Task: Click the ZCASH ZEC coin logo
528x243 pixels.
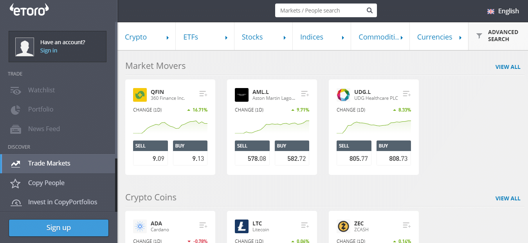Action: click(344, 227)
